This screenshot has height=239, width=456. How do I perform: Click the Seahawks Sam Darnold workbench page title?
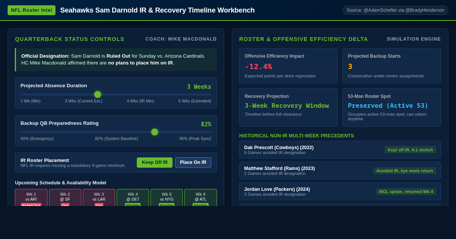(157, 10)
